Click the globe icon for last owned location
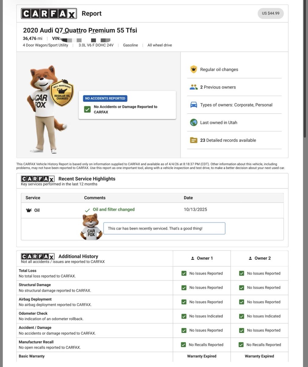 (193, 123)
